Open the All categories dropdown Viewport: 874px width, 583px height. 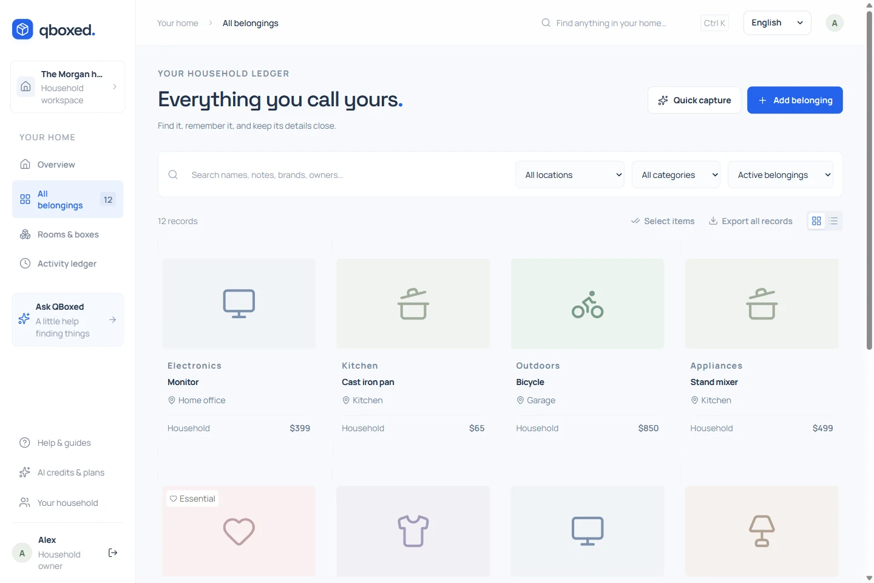coord(676,175)
